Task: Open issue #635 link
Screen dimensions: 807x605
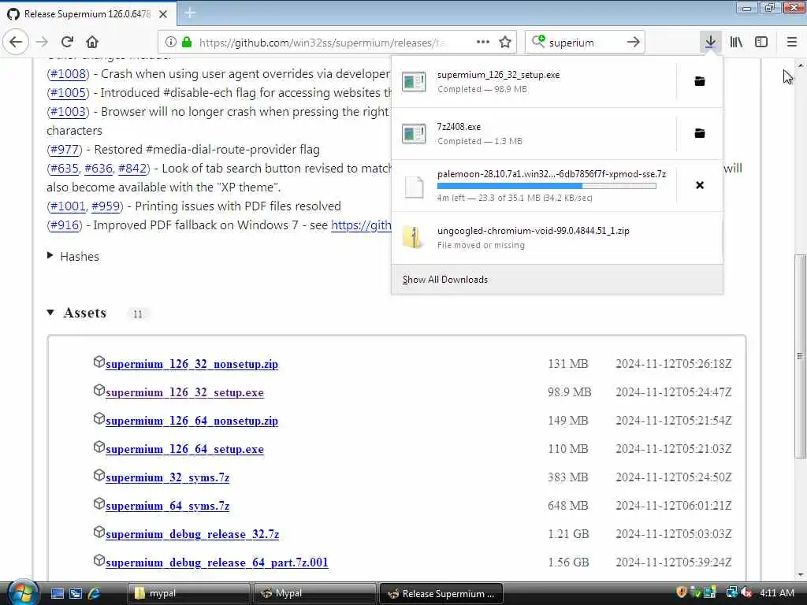Action: pos(65,169)
